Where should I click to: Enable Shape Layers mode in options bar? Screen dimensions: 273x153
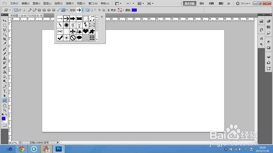(x=16, y=10)
